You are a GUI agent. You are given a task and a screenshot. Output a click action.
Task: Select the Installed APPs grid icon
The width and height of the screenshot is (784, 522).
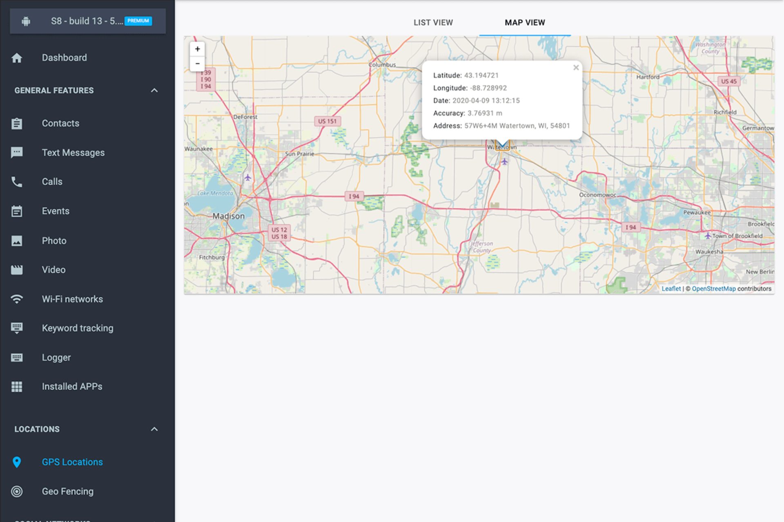coord(17,387)
